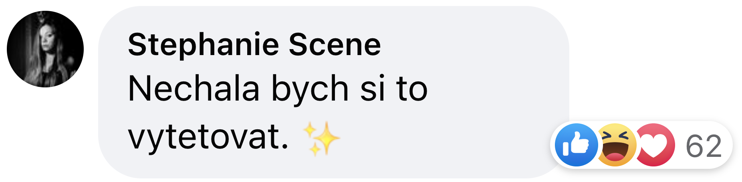
Task: Click the comment text "Nechala bych si to"
Action: [278, 90]
